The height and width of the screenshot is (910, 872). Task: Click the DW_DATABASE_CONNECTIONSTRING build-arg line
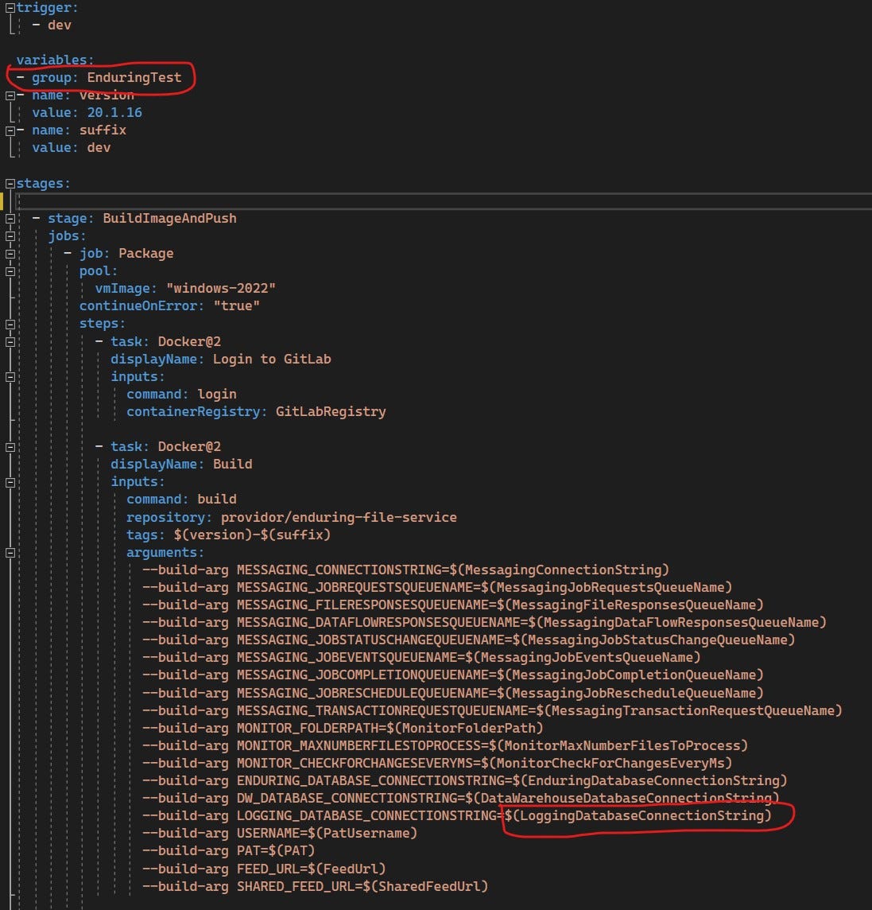461,798
